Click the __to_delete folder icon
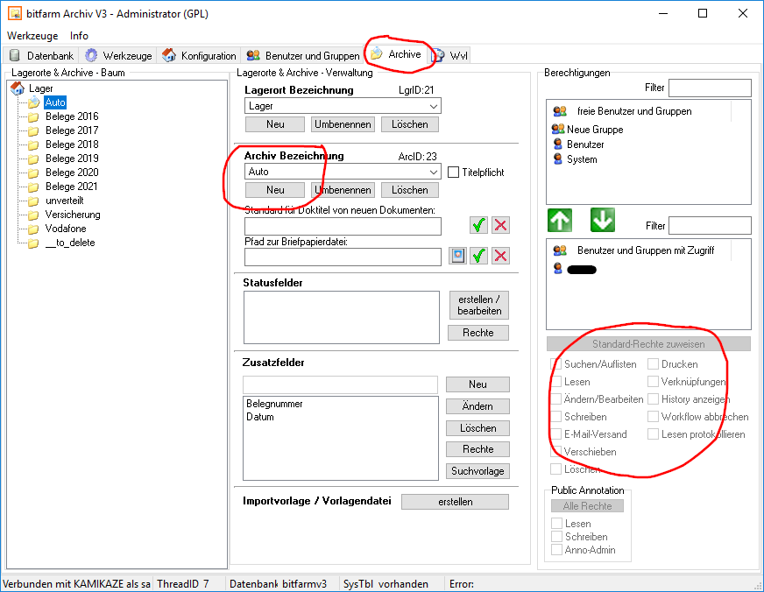Viewport: 764px width, 592px height. (x=33, y=243)
